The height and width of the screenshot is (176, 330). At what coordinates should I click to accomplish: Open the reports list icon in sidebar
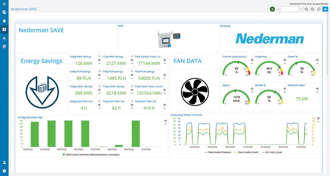4,46
